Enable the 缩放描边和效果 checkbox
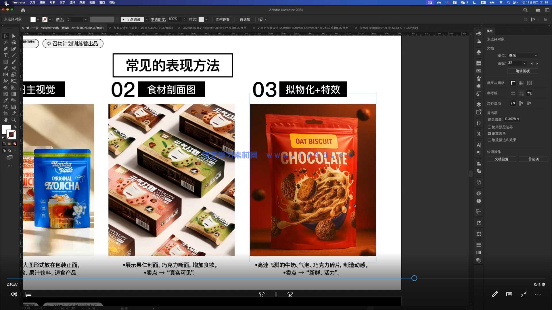 (x=490, y=140)
